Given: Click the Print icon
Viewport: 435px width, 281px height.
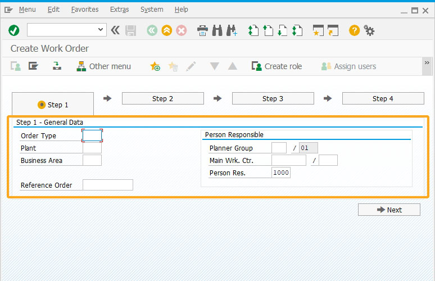Looking at the screenshot, I should pos(202,30).
